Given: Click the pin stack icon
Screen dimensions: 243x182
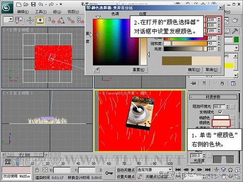Looking at the screenshot, I should (193, 83).
